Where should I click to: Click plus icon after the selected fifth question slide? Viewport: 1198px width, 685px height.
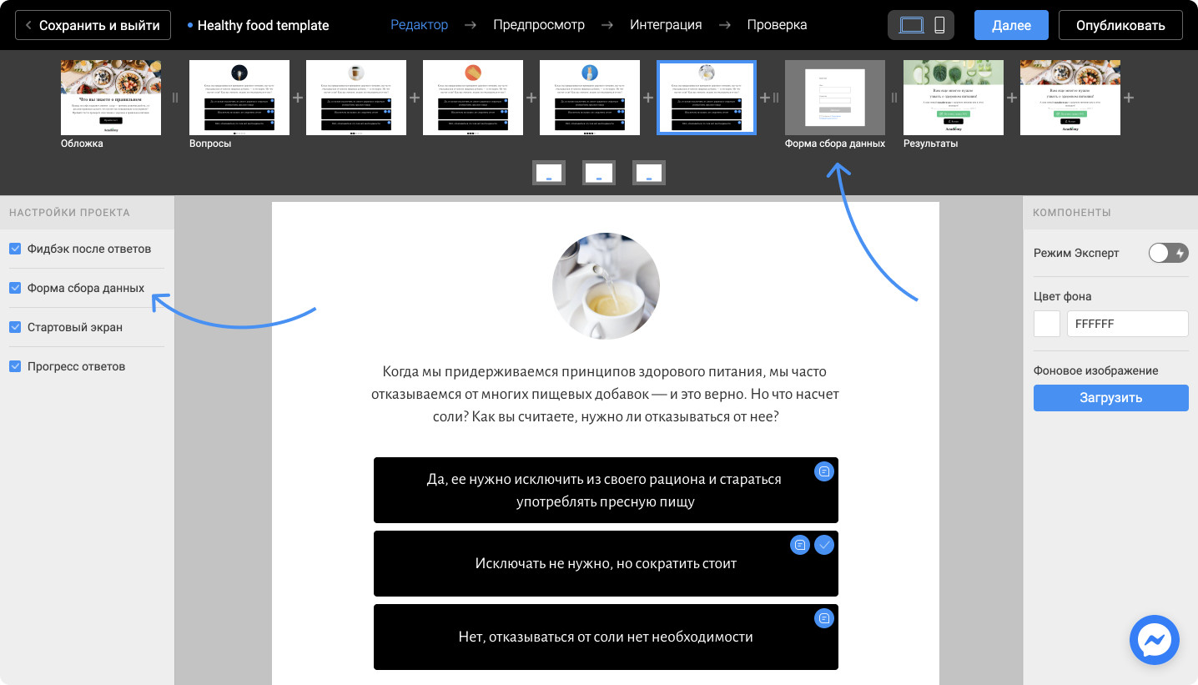[764, 98]
